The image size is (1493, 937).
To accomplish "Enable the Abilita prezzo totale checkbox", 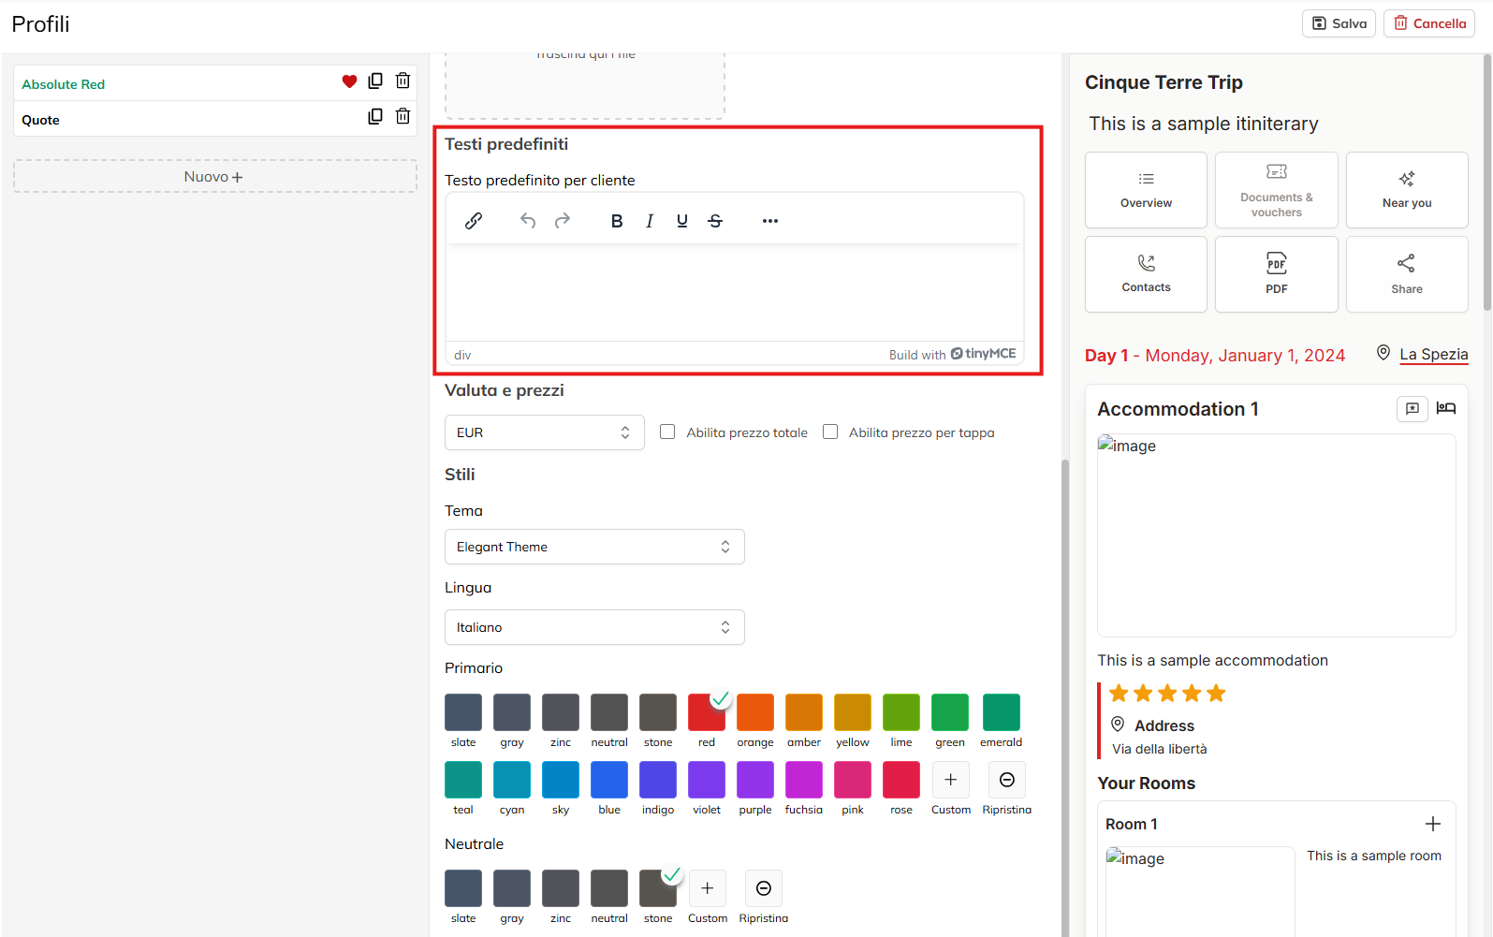I will point(667,432).
